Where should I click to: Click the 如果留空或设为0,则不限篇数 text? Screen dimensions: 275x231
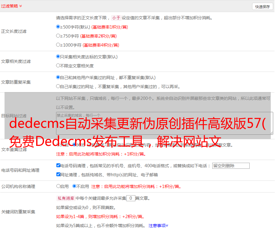click(x=86, y=208)
